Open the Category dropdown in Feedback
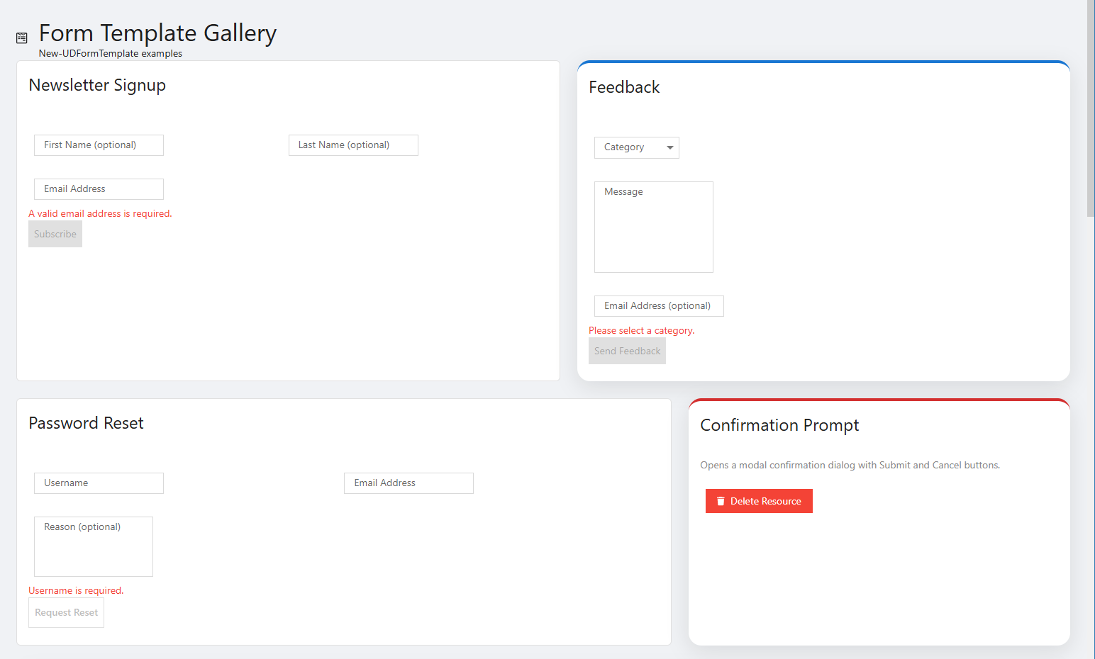 click(637, 147)
